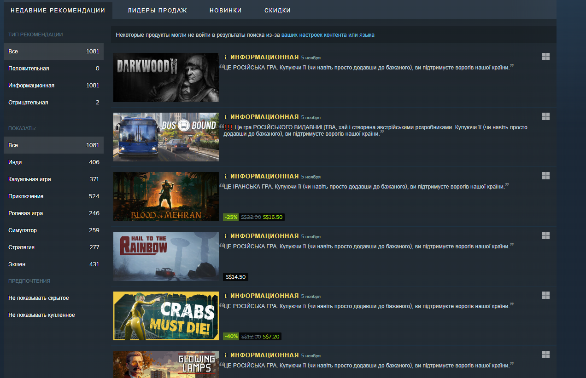Screen dimensions: 586x378
Task: Click the -25% discount price on Blood of Mehran
Action: [254, 217]
